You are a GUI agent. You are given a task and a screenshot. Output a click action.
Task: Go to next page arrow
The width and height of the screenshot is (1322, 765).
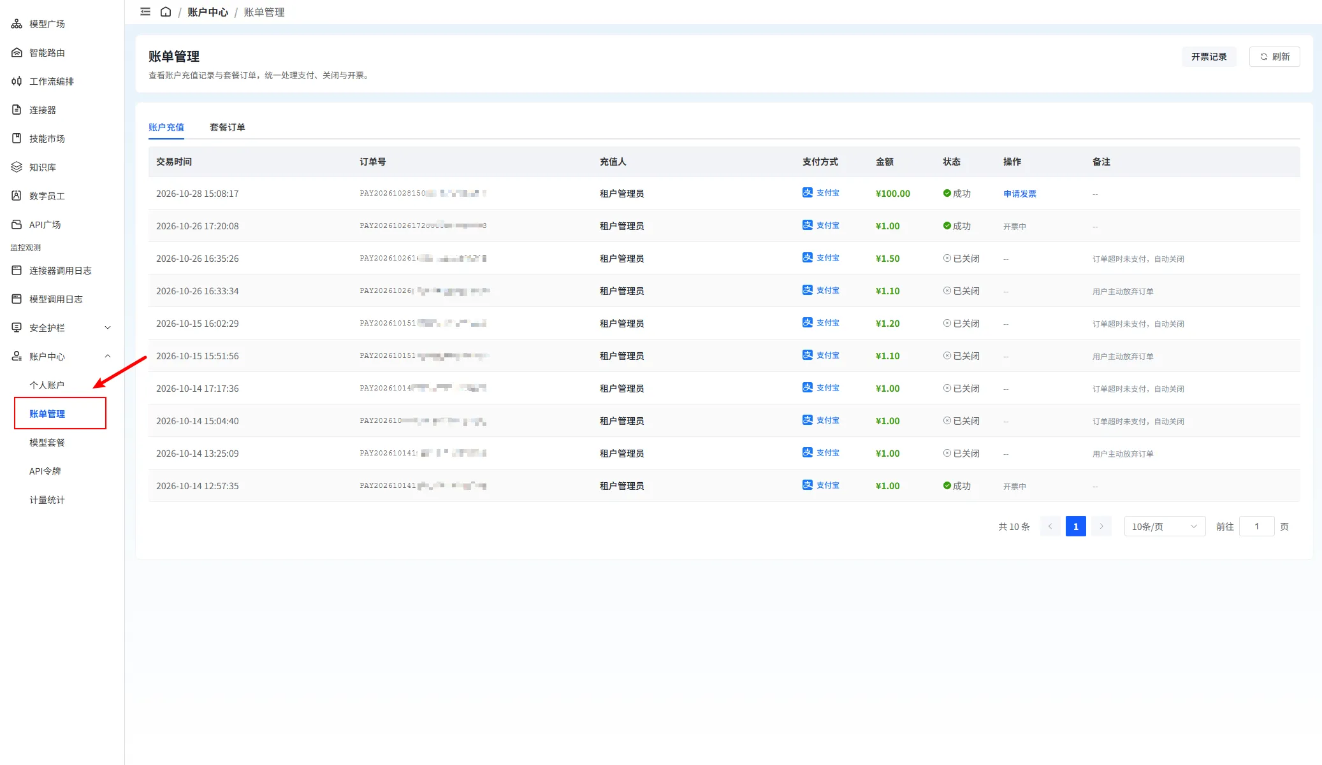click(1101, 526)
